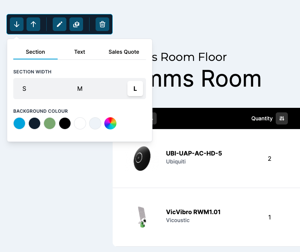The image size is (300, 252).
Task: Click the UBI-UAP-AC-HD-5 product name
Action: click(194, 153)
